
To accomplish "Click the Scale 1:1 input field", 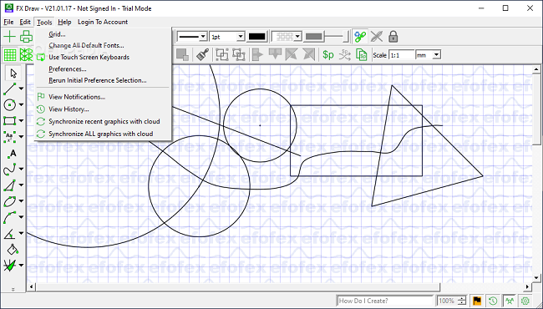I will (x=401, y=55).
